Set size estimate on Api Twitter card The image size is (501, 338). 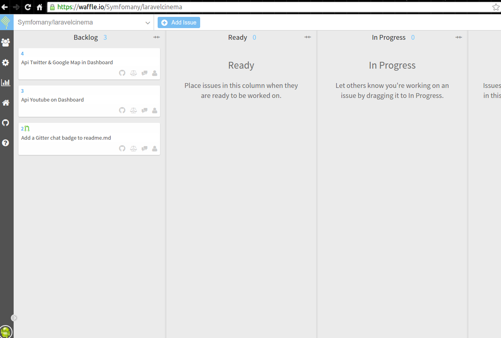point(134,73)
